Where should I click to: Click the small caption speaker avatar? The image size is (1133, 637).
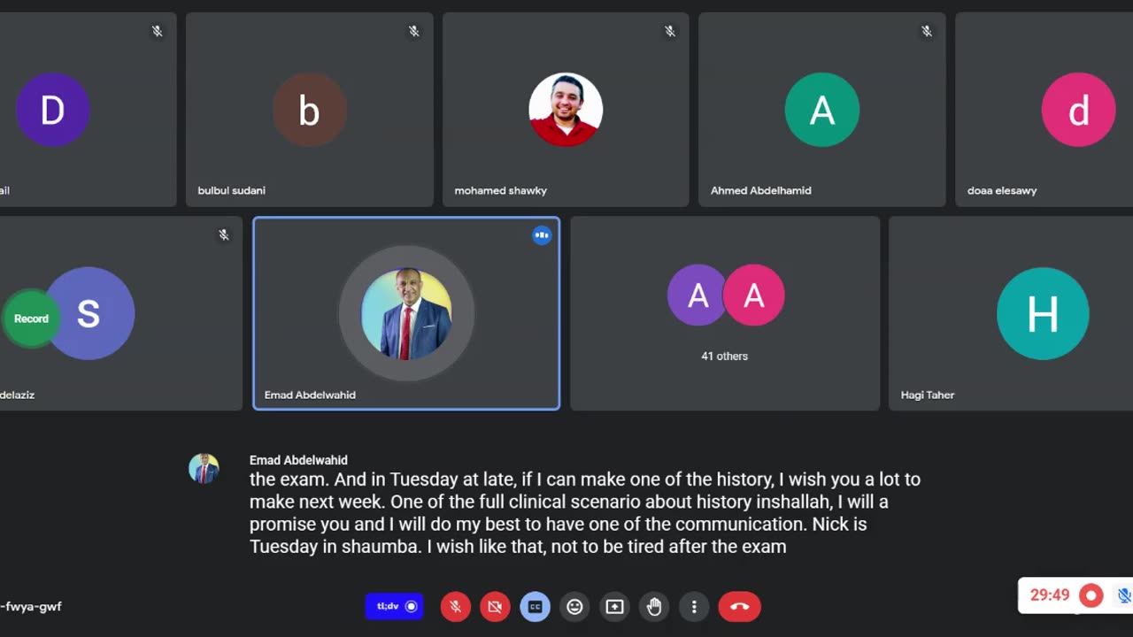click(x=204, y=468)
